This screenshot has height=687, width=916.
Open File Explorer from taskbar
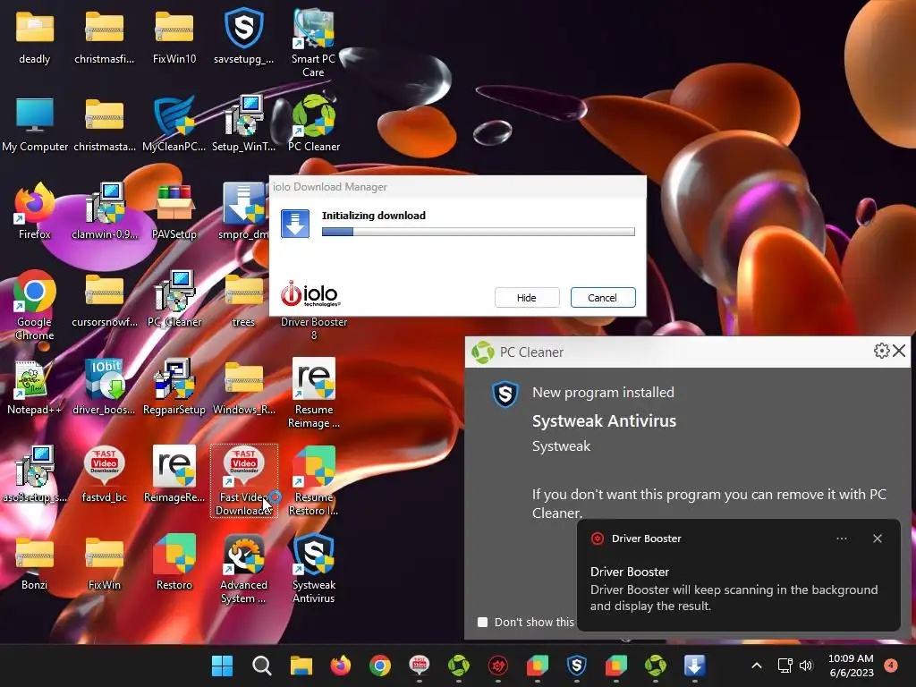click(301, 666)
